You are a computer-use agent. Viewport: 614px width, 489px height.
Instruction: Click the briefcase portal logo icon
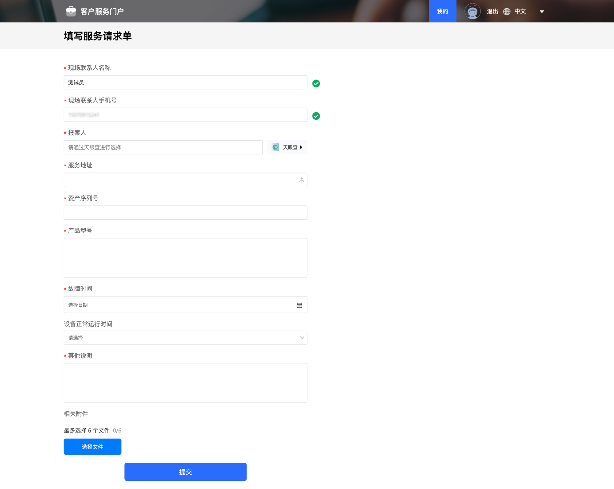pyautogui.click(x=71, y=11)
